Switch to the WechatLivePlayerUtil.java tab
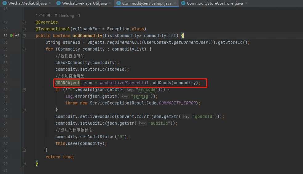 [84, 3]
